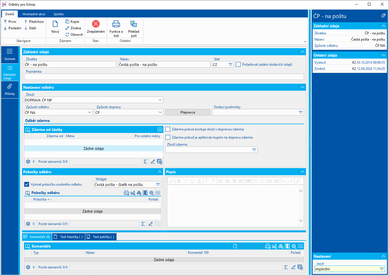
Task: Check Zdarma pokud je aplikován kupón option
Action: 168,137
